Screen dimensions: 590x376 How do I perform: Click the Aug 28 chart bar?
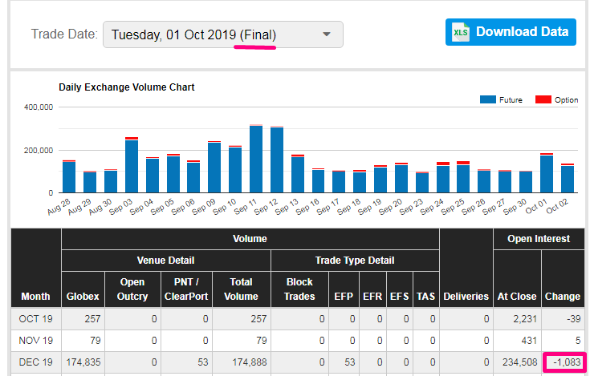(x=69, y=176)
